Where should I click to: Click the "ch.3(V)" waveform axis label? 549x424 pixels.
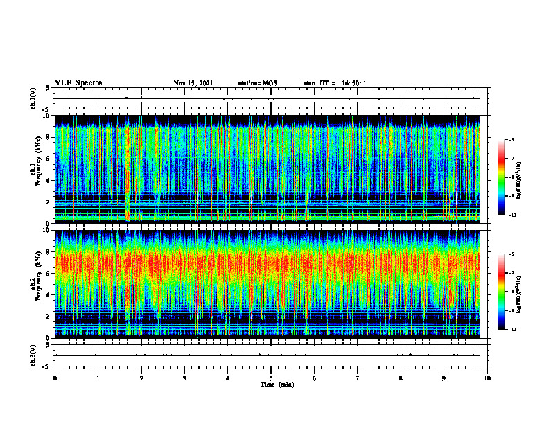tap(33, 355)
